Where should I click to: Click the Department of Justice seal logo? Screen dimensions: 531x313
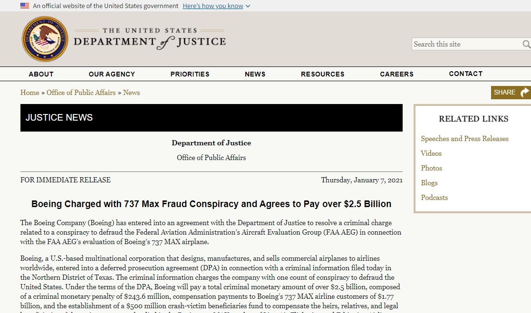click(45, 39)
